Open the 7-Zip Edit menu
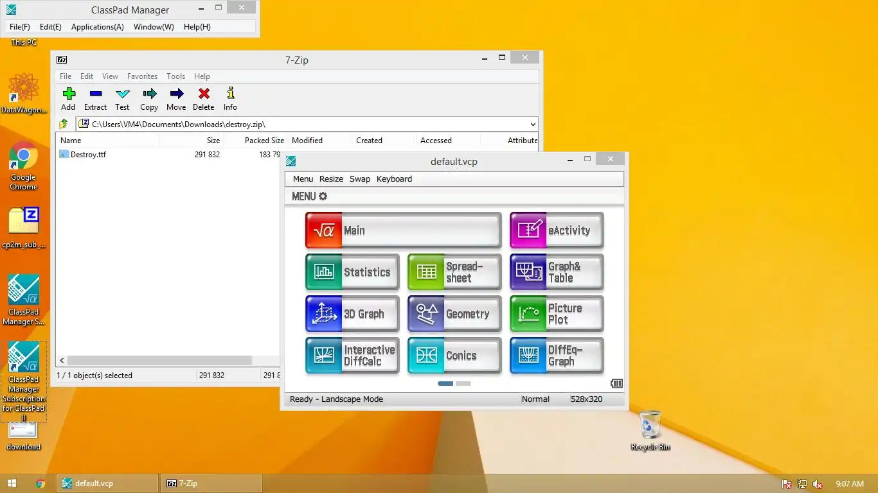 tap(87, 76)
